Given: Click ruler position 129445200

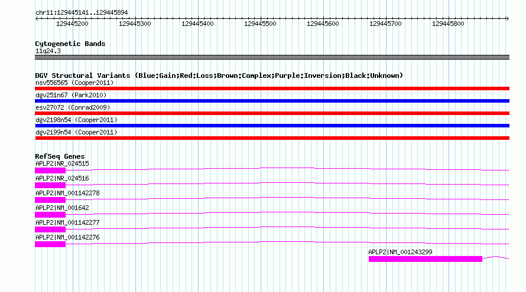Looking at the screenshot, I should (x=72, y=24).
